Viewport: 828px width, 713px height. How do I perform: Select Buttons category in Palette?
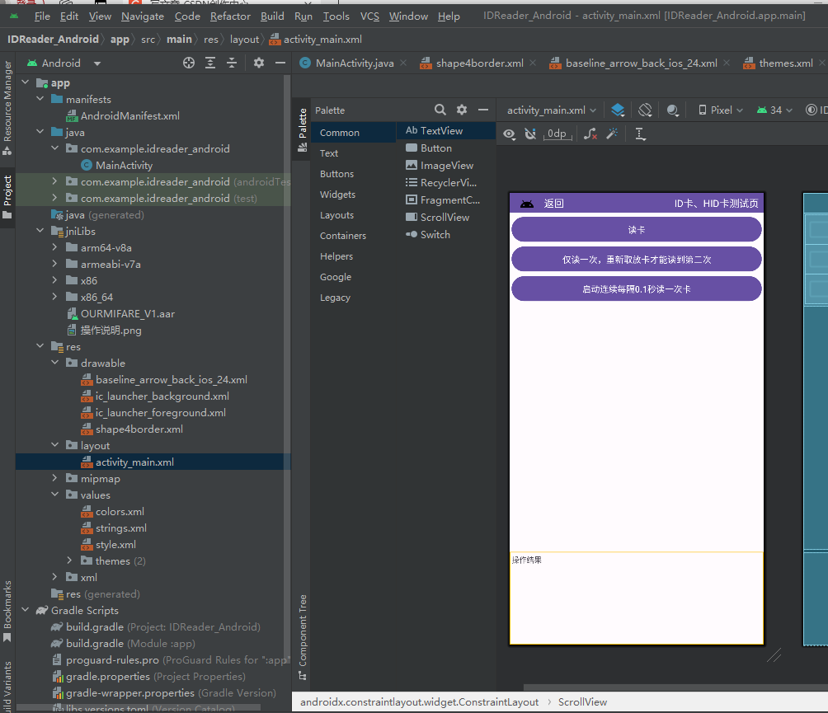point(336,174)
